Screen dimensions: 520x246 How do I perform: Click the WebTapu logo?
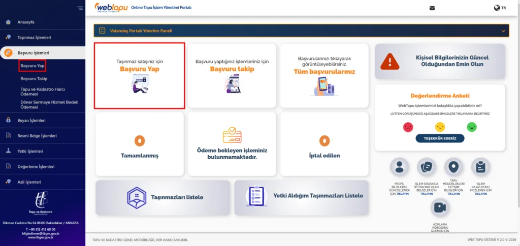tap(111, 8)
